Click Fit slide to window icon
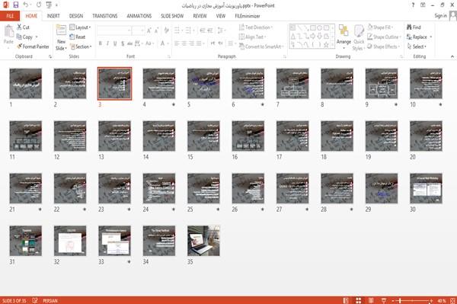Viewport: 457px width, 304px height. (x=452, y=300)
